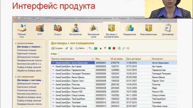This screenshot has width=193, height=108.
Task: Mark for deletion with red X document icon
Action: (x=71, y=48)
